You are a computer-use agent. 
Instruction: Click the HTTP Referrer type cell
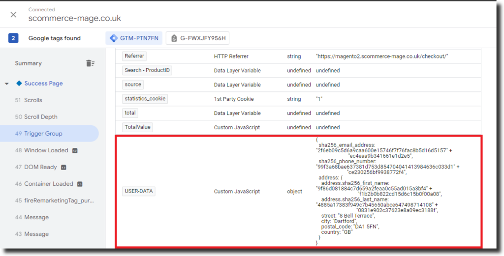pos(231,57)
